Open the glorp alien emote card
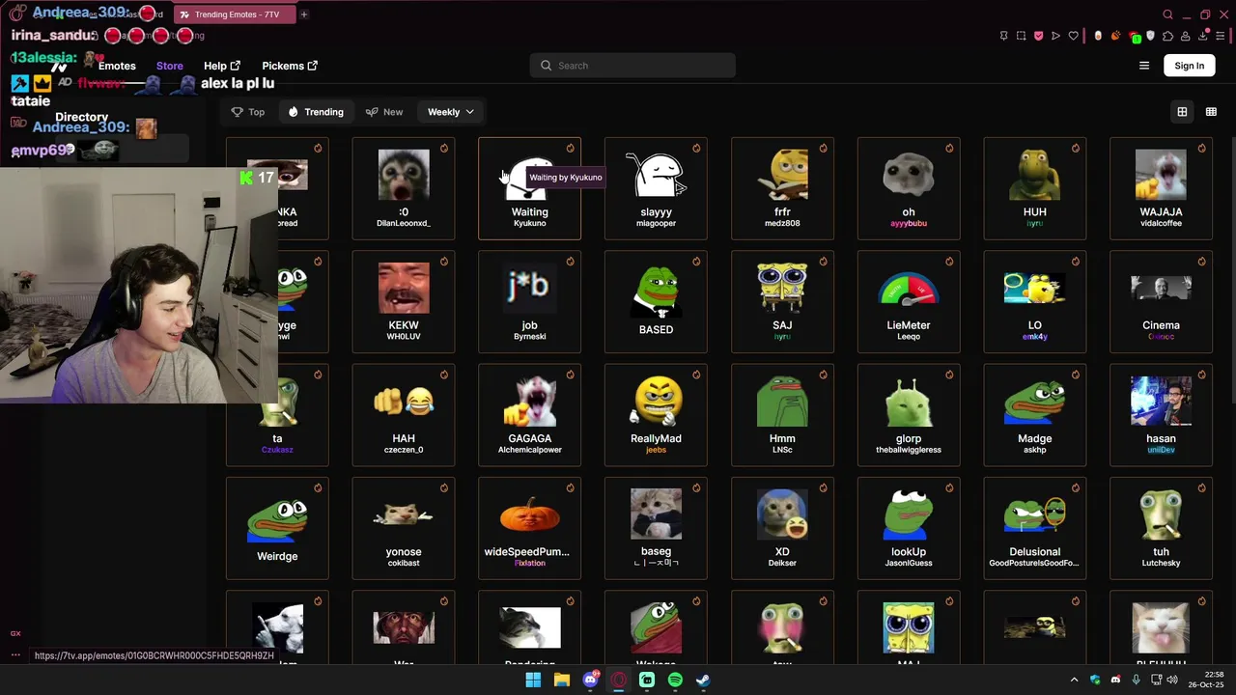1236x695 pixels. point(909,415)
